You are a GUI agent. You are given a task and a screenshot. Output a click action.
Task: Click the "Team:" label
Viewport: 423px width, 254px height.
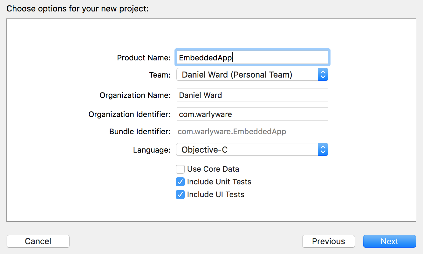click(x=160, y=75)
